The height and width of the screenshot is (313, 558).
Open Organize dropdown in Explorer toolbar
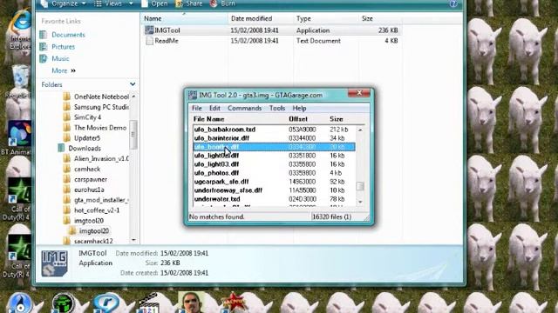[x=64, y=3]
